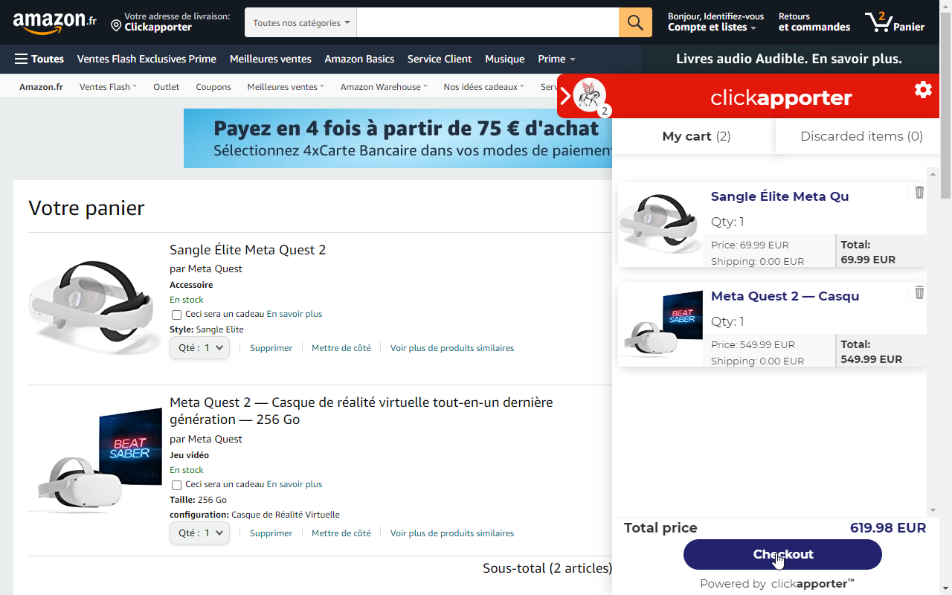The image size is (952, 595).
Task: Open quantity dropdown for Sangle Élite
Action: (199, 347)
